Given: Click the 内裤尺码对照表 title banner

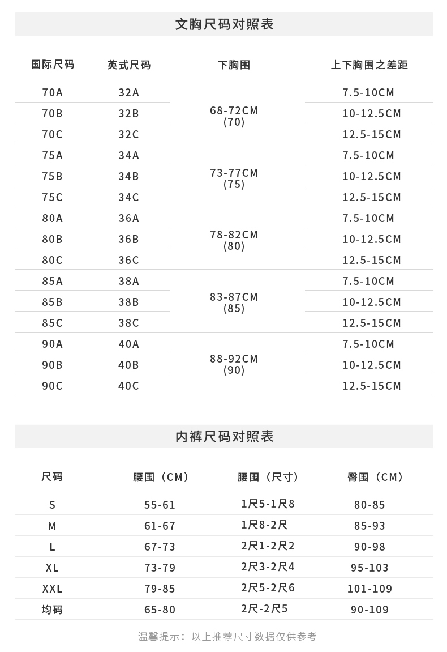Looking at the screenshot, I should click(x=224, y=437).
